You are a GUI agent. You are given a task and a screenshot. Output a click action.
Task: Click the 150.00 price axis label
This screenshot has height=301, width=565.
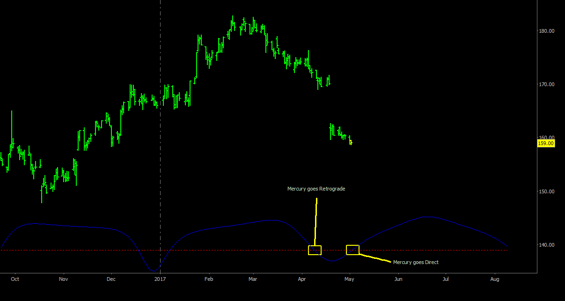[x=547, y=191]
